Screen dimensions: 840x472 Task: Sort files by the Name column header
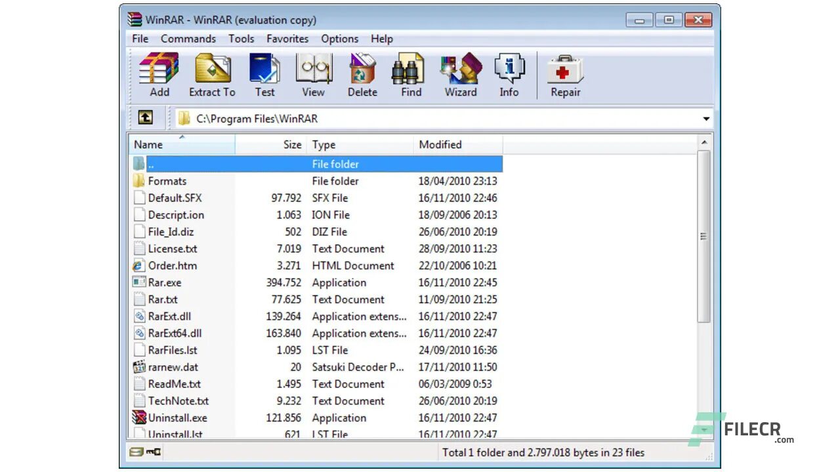[x=182, y=145]
